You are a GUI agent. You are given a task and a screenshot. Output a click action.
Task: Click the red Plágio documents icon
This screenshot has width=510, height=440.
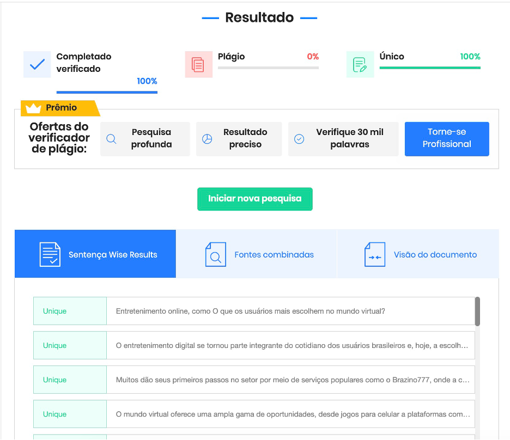[x=198, y=65]
